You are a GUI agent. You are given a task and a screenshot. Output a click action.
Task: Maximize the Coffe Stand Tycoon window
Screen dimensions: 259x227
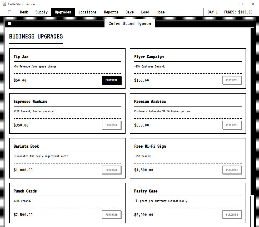pyautogui.click(x=241, y=4)
